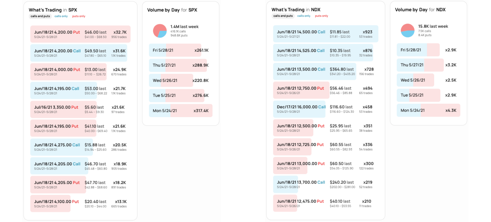Open the SPX Jun/18/21 4,200.00 Put row
This screenshot has width=491, height=222.
80,34
